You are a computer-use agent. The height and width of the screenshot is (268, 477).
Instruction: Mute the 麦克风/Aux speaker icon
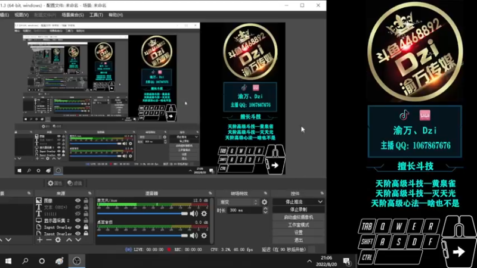coord(194,214)
